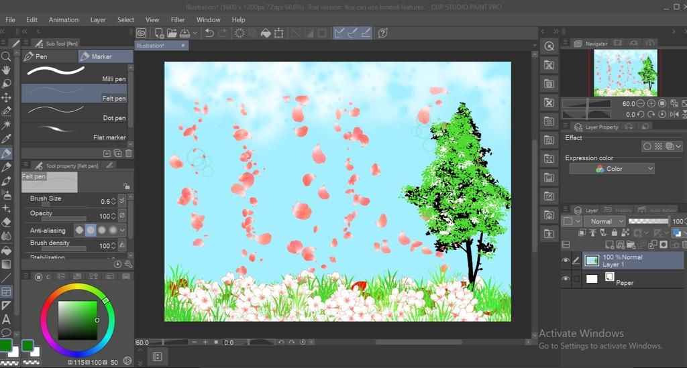
Task: Choose the Milli pen sub tool
Action: (x=74, y=74)
